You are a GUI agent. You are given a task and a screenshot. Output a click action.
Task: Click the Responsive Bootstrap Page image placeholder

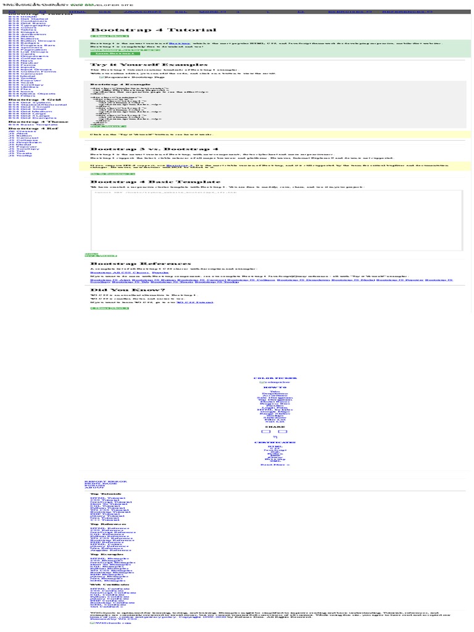(132, 77)
